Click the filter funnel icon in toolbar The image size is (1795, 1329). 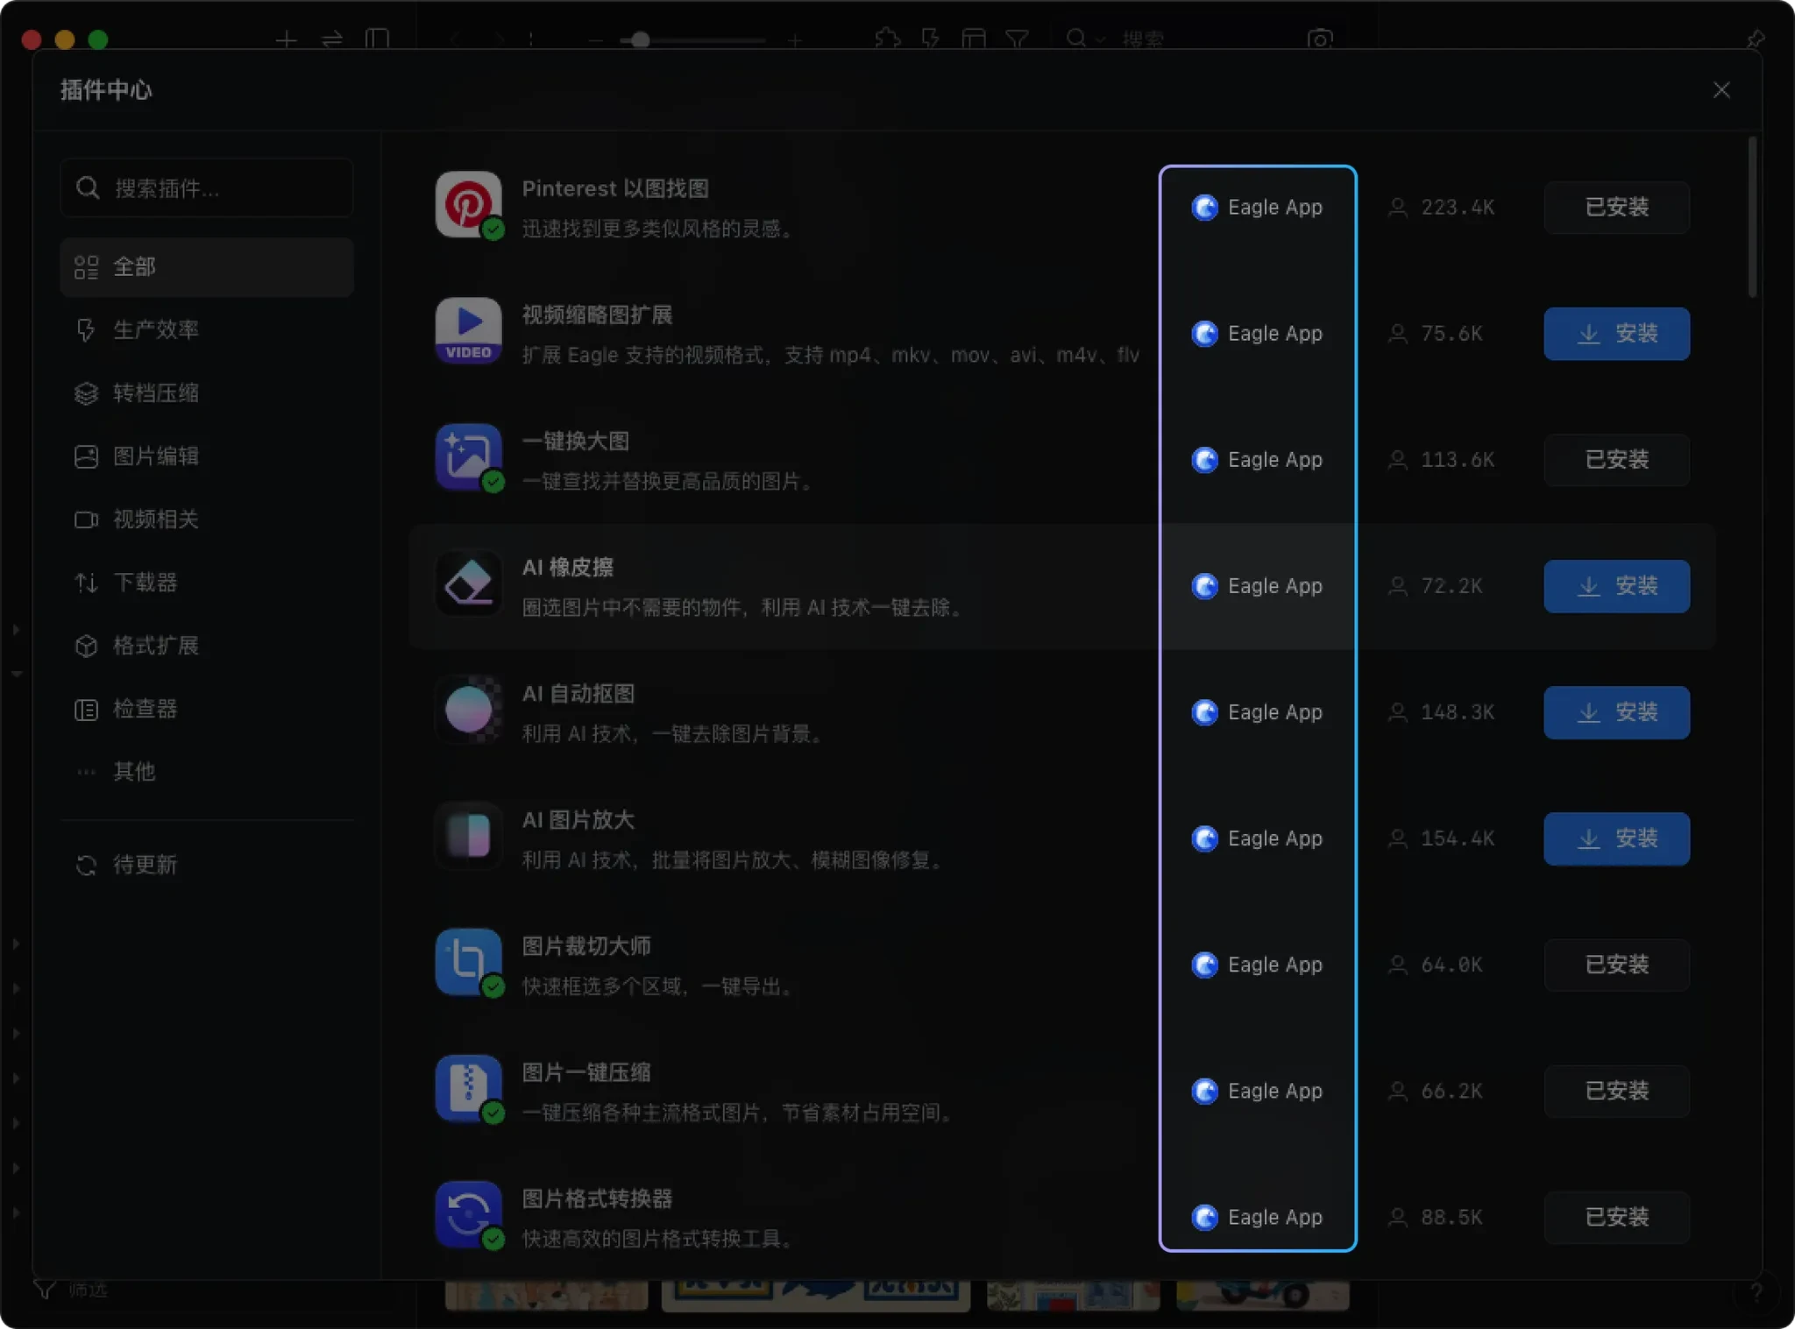(x=1017, y=39)
